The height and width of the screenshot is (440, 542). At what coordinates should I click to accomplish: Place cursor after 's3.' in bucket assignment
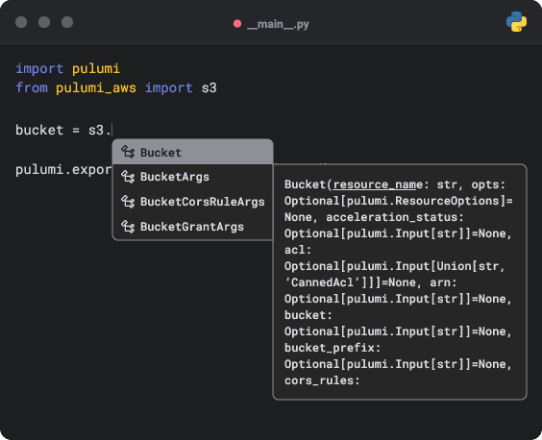112,131
